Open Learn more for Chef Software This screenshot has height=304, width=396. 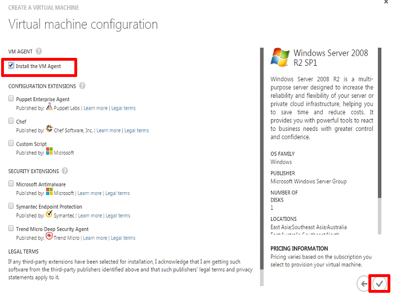(109, 130)
